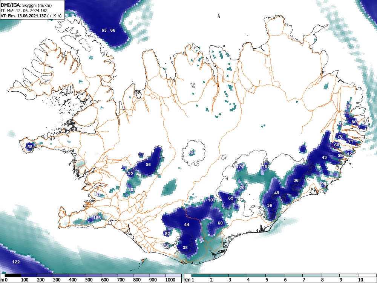
Task: Select the visibility value 65
Action: click(231, 198)
